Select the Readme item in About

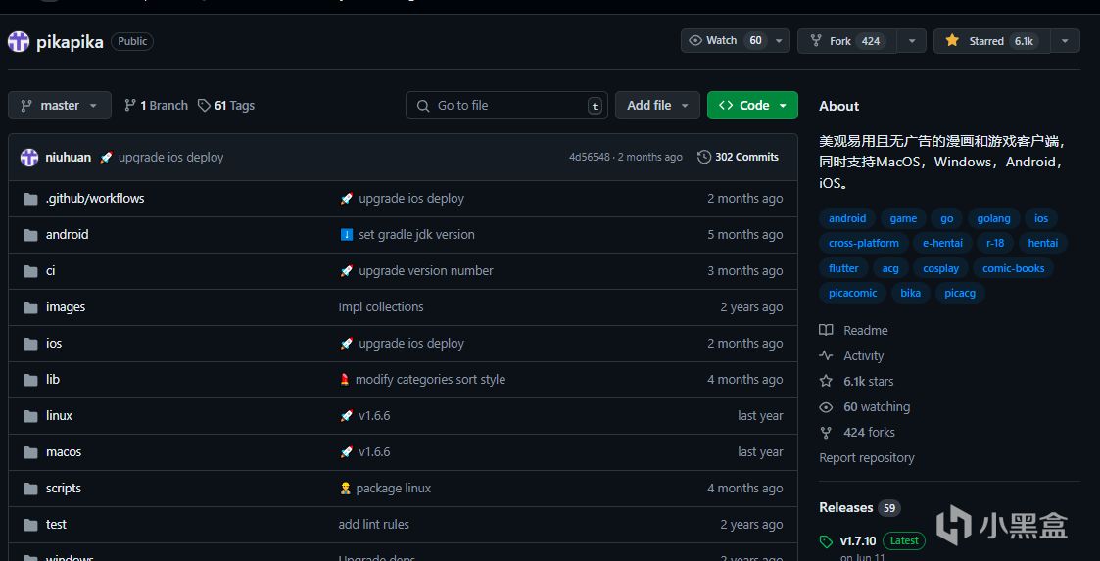click(x=865, y=331)
